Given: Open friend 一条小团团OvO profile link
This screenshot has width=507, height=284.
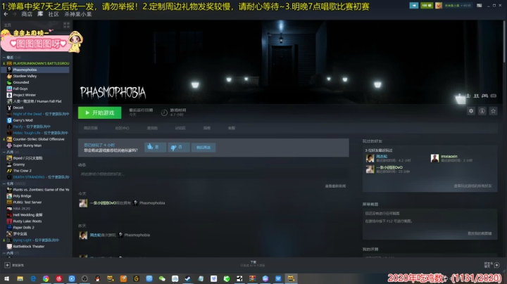Looking at the screenshot, I should 389,167.
